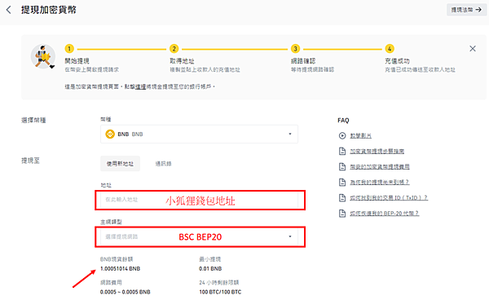The width and height of the screenshot is (489, 300).
Task: Click document icon beside withdrawal not arrived FAQ
Action: [342, 182]
